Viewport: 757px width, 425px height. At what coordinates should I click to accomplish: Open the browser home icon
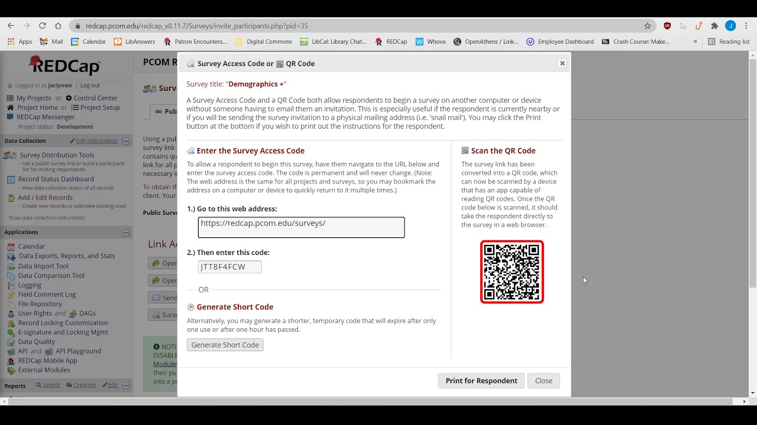click(x=58, y=26)
